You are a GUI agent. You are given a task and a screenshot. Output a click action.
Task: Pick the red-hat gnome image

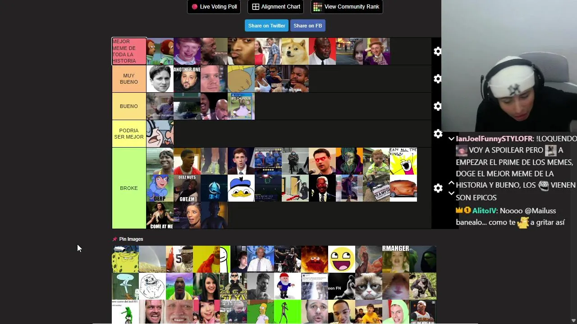tap(288, 286)
